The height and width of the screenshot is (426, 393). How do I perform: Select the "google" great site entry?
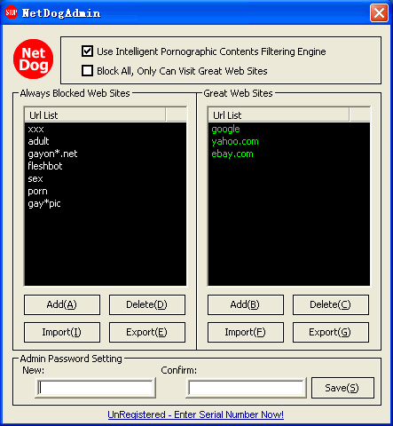click(225, 129)
